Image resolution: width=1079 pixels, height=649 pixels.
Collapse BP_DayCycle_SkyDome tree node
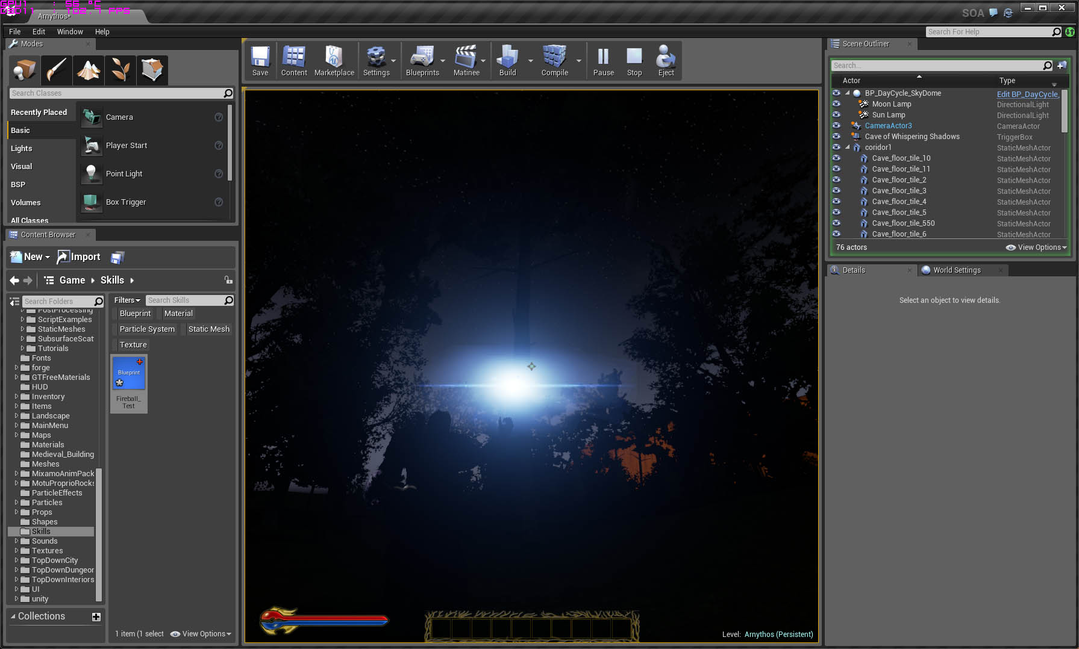click(x=848, y=93)
